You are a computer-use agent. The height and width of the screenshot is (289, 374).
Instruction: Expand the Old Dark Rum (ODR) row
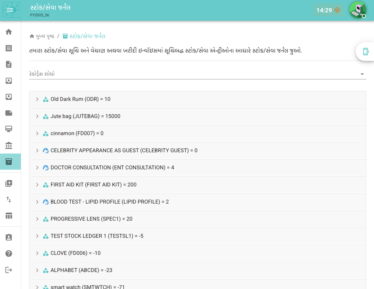[37, 99]
